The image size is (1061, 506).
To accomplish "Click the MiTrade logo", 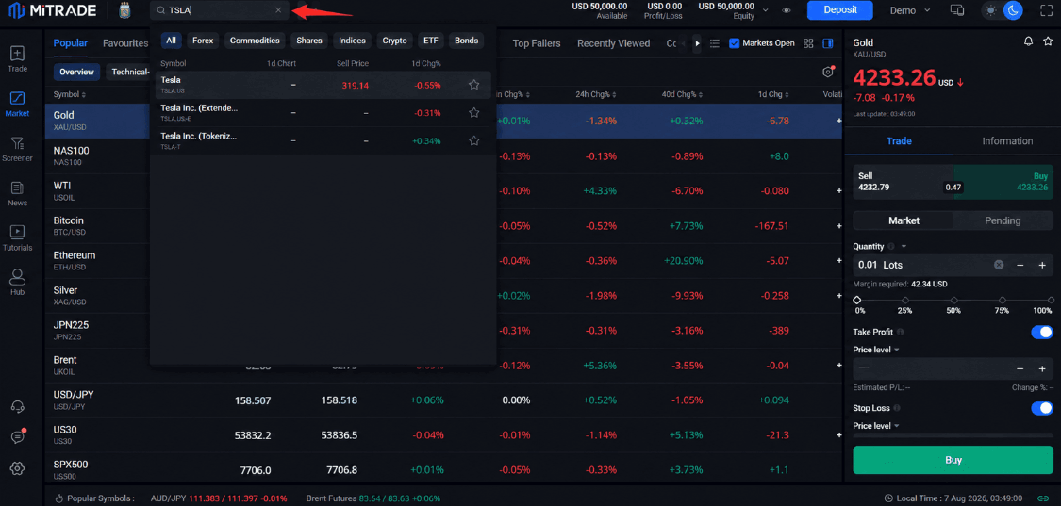I will tap(52, 10).
